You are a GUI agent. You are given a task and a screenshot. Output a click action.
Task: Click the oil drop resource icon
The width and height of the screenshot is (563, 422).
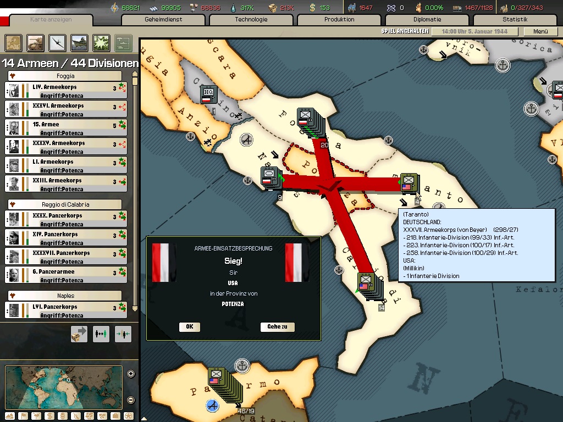[234, 8]
